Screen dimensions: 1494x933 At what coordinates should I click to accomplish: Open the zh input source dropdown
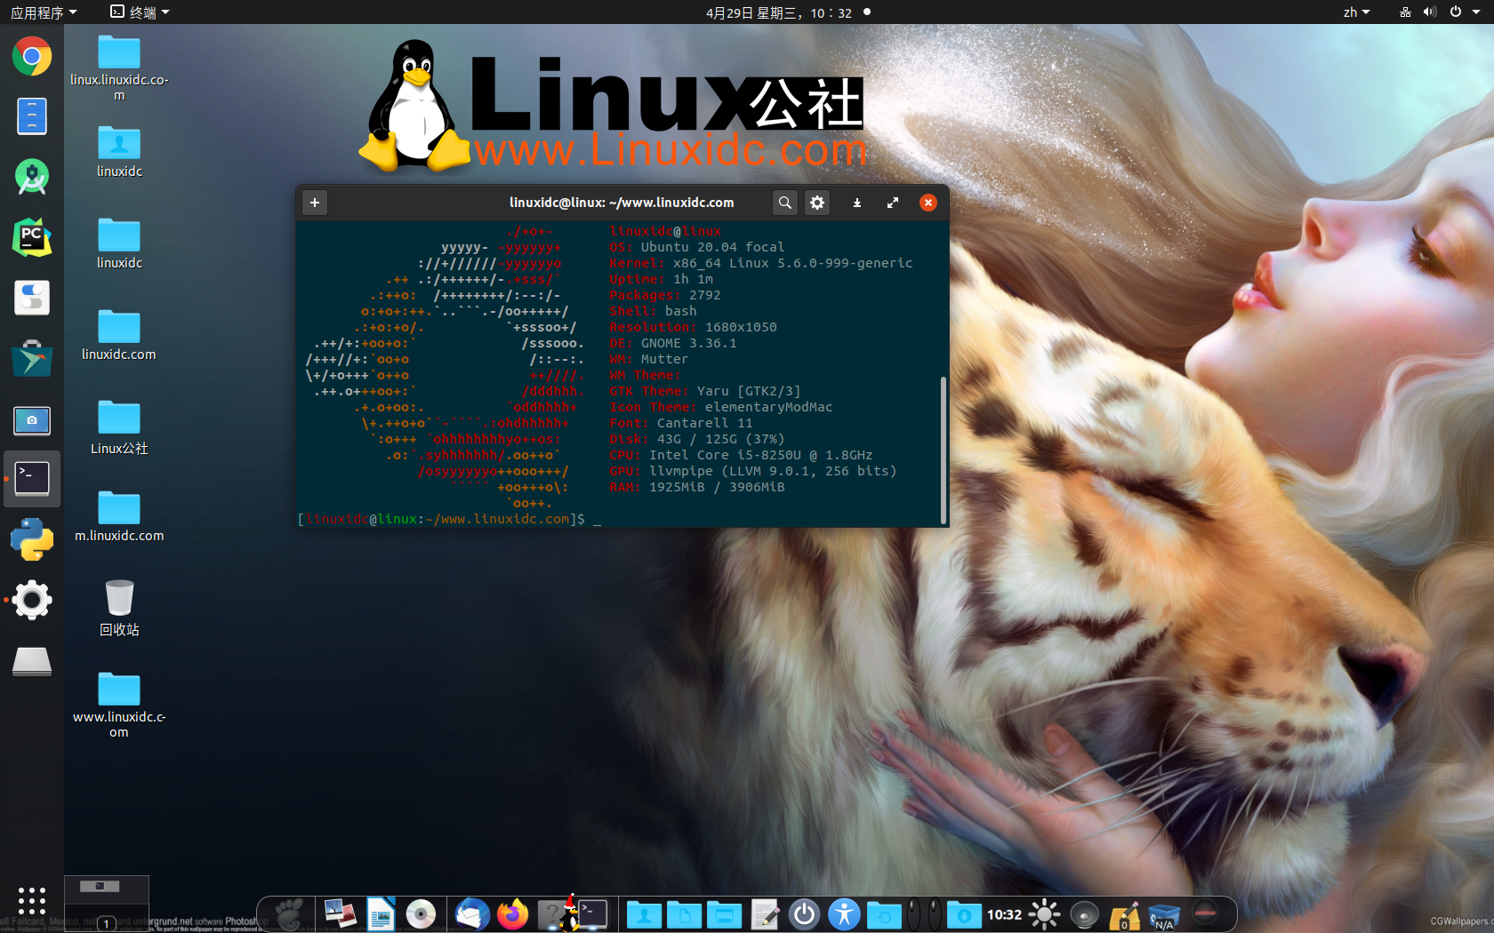tap(1356, 12)
